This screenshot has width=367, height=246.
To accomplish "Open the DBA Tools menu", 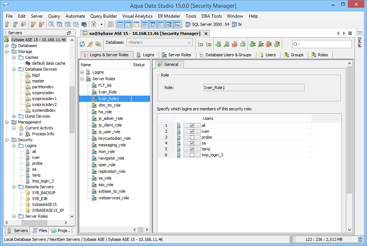I will tap(212, 16).
